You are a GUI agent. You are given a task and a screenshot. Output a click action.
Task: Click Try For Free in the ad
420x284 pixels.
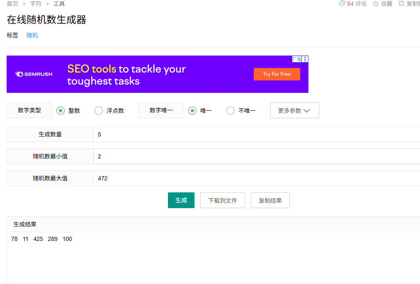[277, 74]
